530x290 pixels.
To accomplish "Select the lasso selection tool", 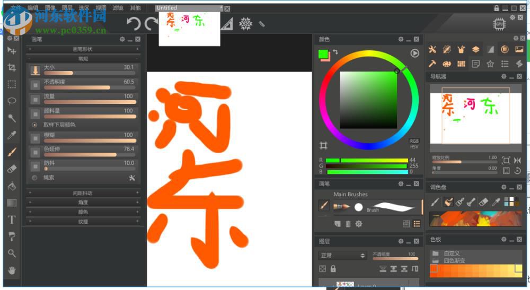I will pos(12,101).
